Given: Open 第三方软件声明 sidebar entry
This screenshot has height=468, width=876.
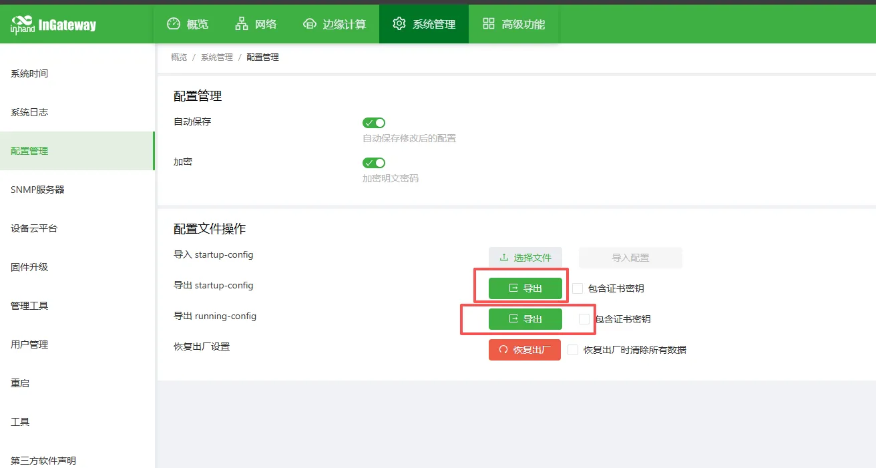Looking at the screenshot, I should 77,461.
